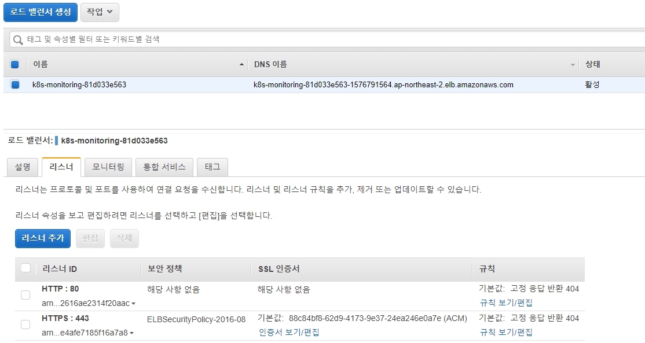
Task: Click the HTTPS : 443 listener ID text
Action: tap(65, 318)
